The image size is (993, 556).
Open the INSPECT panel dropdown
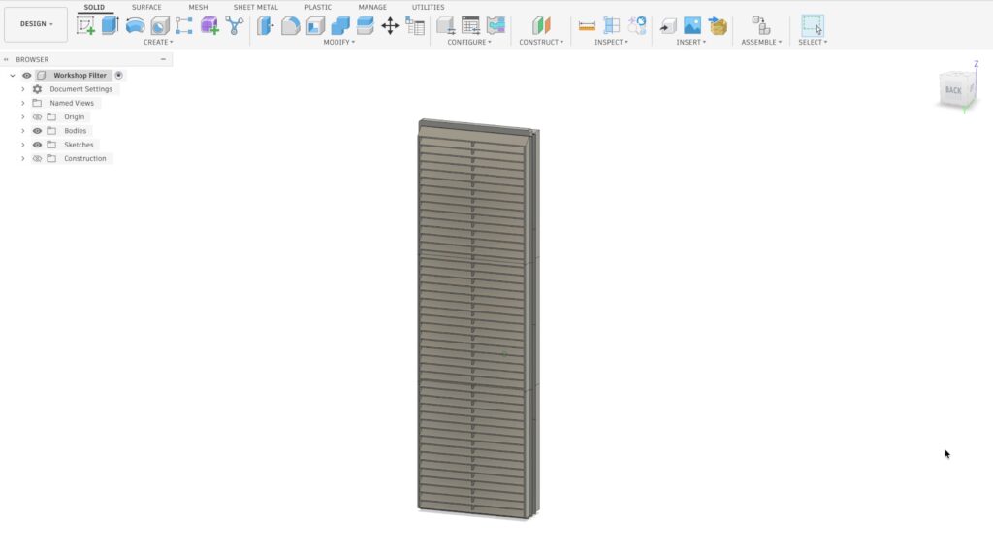(x=611, y=42)
